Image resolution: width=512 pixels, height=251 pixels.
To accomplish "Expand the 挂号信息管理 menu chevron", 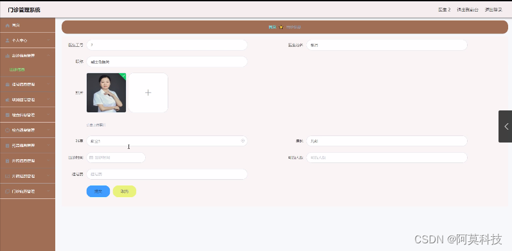I will (48, 84).
